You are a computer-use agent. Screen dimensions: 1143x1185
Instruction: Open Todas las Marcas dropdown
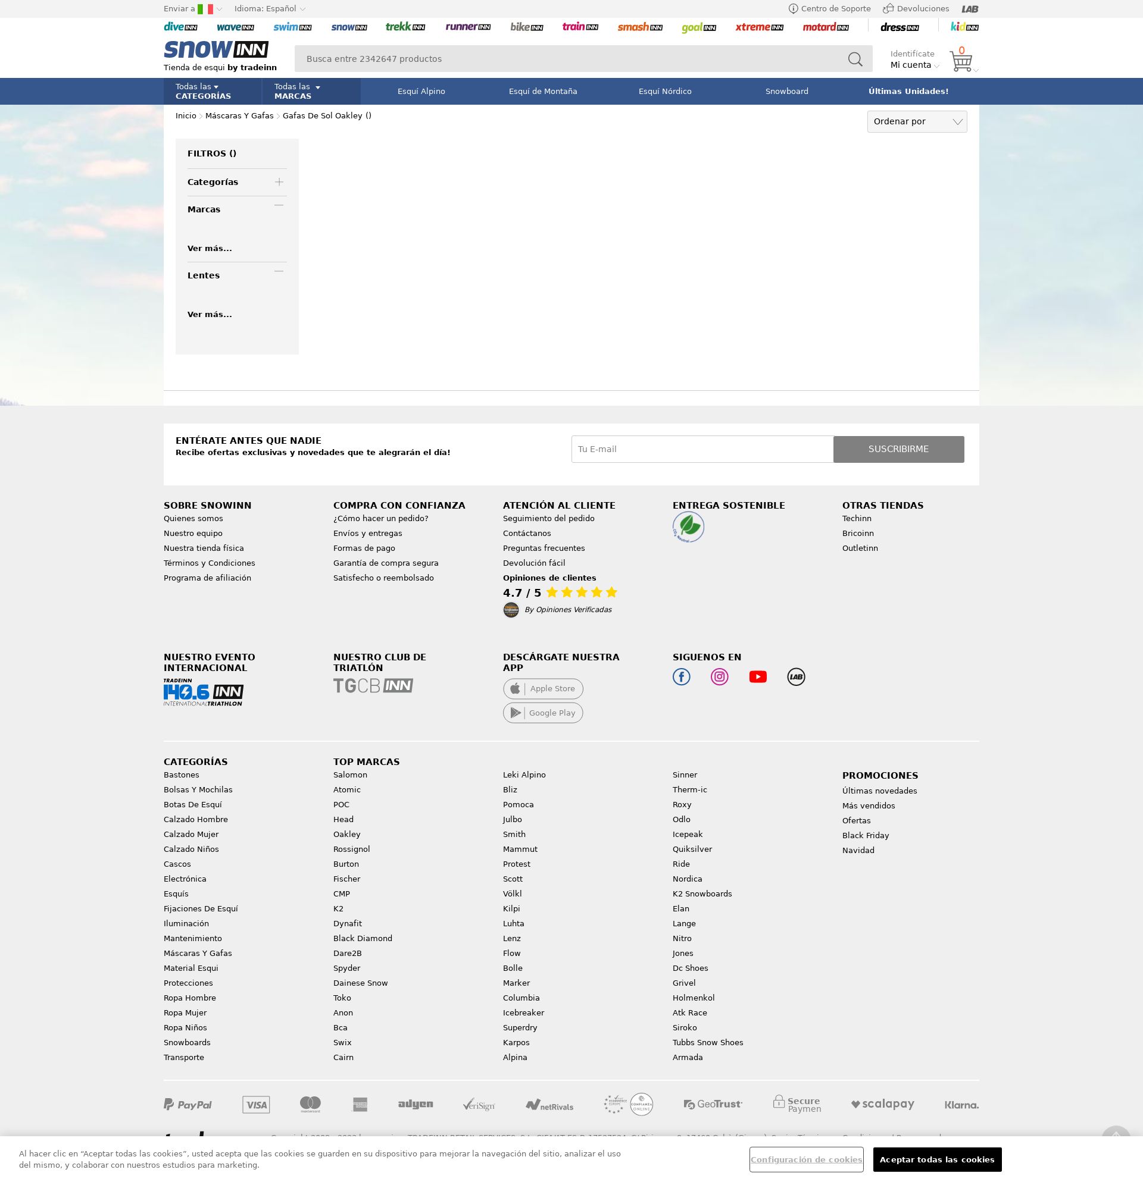click(311, 91)
